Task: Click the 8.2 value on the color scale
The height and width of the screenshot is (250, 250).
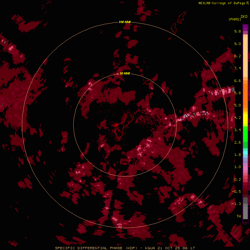Action: point(237,56)
